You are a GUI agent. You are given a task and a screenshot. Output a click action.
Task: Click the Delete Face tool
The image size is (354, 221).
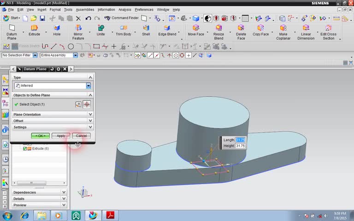click(x=241, y=29)
